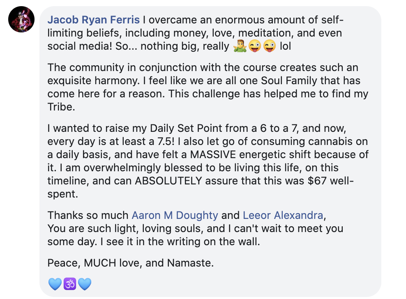Click the Daily Set Point sentence
Viewport: 406px width, 299px height.
click(197, 129)
